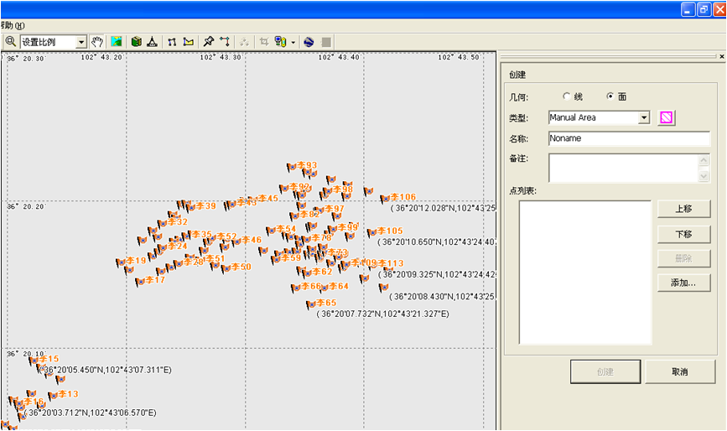Expand the Manual Area type dropdown
Screen dimensions: 727x431
click(x=644, y=118)
